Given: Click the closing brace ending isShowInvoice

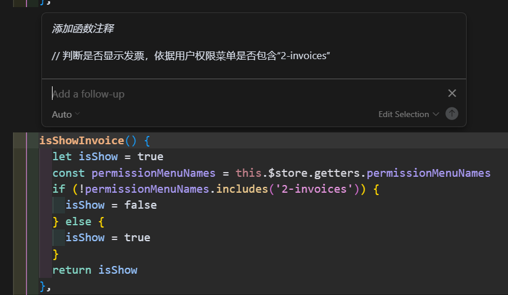Looking at the screenshot, I should tap(43, 287).
